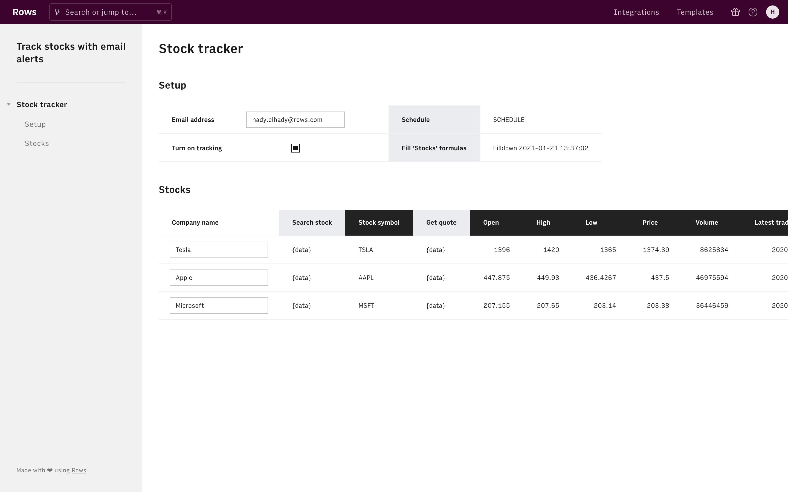788x492 pixels.
Task: Click Microsoft's Get quote {data} cell
Action: click(x=436, y=306)
